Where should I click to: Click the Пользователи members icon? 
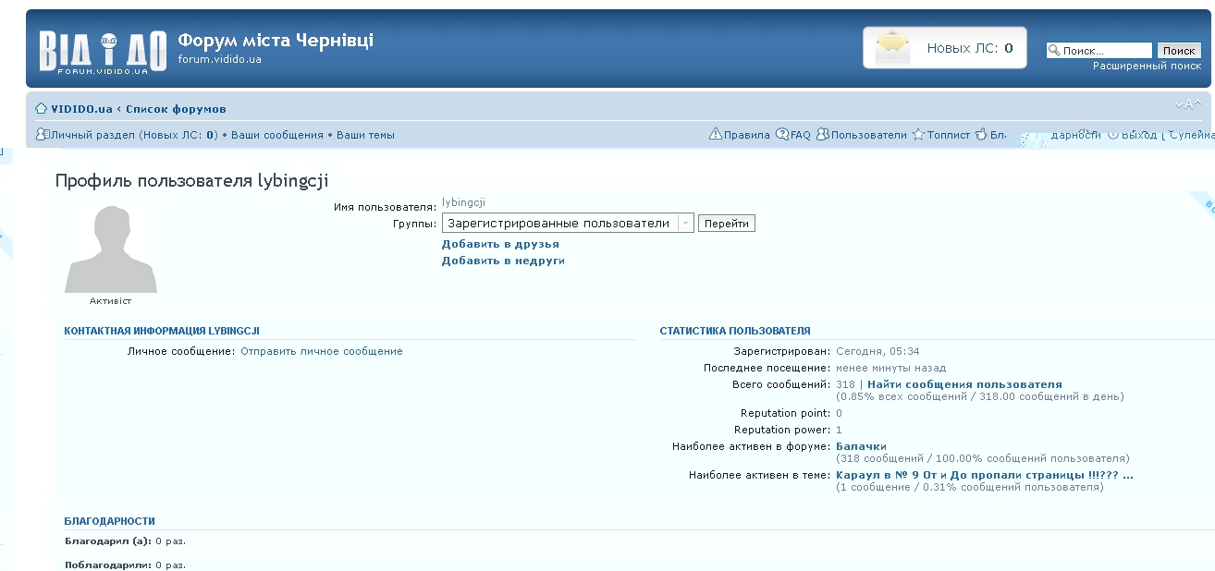[822, 135]
